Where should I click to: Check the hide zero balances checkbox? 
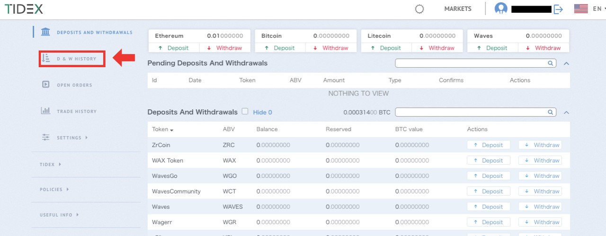(245, 112)
